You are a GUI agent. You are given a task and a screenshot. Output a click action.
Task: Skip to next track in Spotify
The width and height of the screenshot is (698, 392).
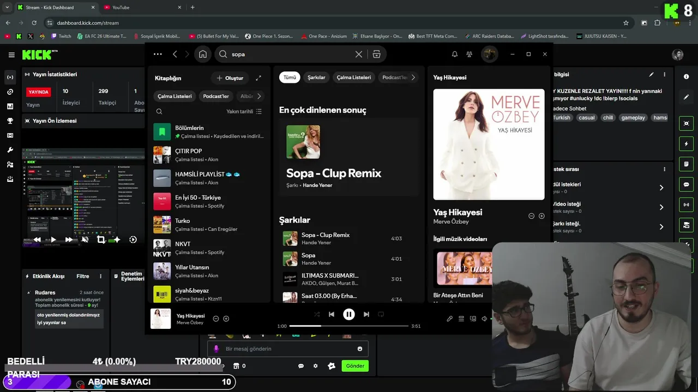click(x=366, y=314)
